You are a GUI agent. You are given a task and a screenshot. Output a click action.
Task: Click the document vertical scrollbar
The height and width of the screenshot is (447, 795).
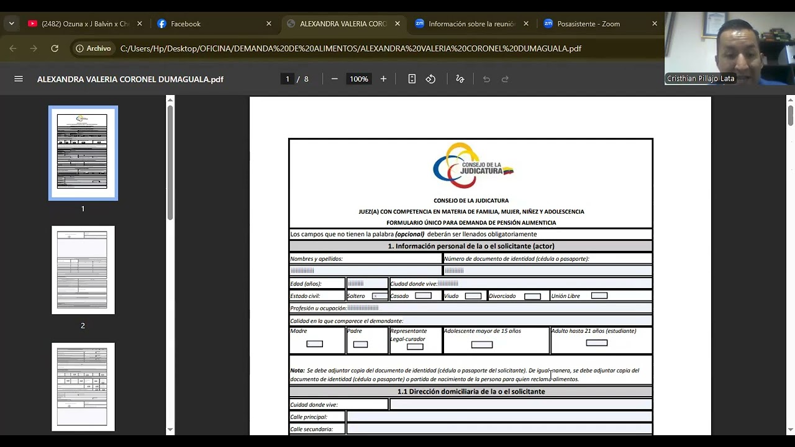[x=791, y=115]
